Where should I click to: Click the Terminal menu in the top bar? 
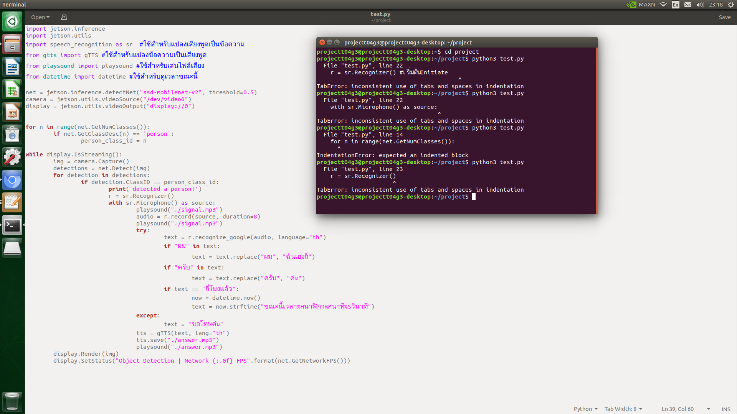click(x=14, y=5)
